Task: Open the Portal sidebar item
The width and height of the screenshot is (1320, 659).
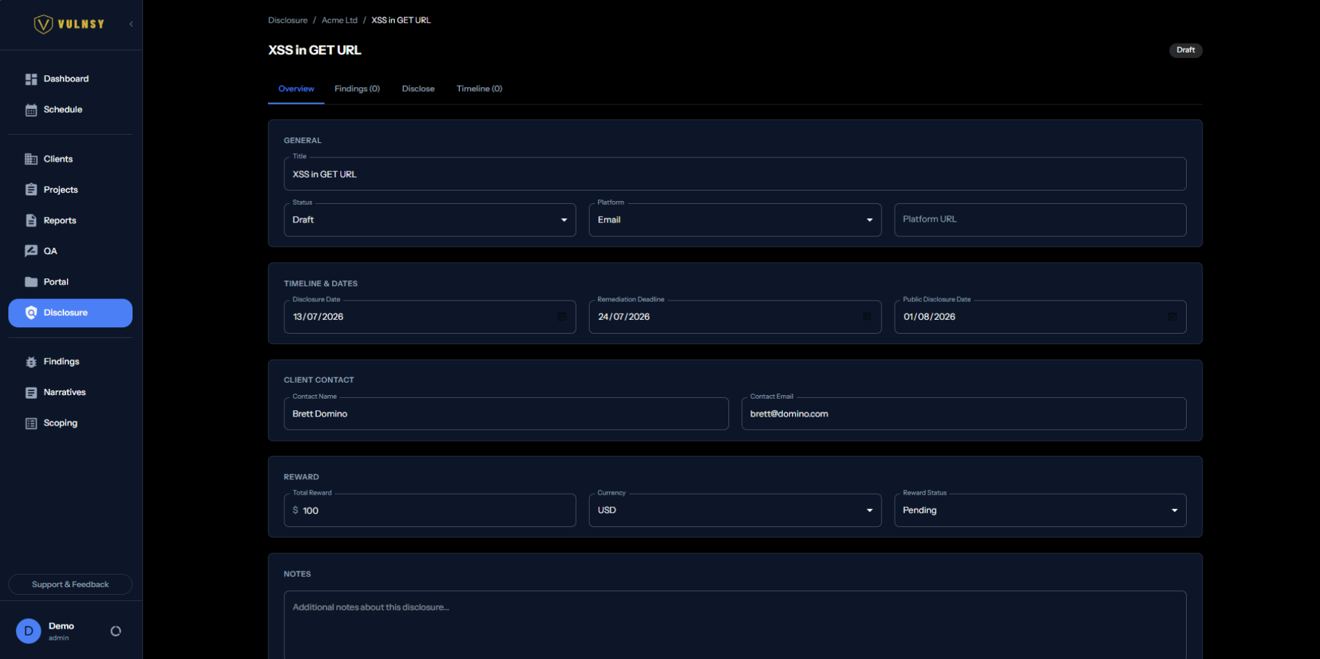Action: tap(70, 282)
